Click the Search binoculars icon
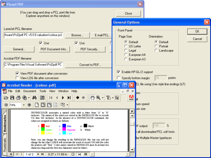 tap(35, 98)
